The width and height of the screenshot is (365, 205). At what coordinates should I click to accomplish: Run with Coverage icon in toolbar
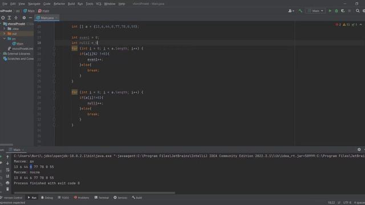[x=343, y=11]
